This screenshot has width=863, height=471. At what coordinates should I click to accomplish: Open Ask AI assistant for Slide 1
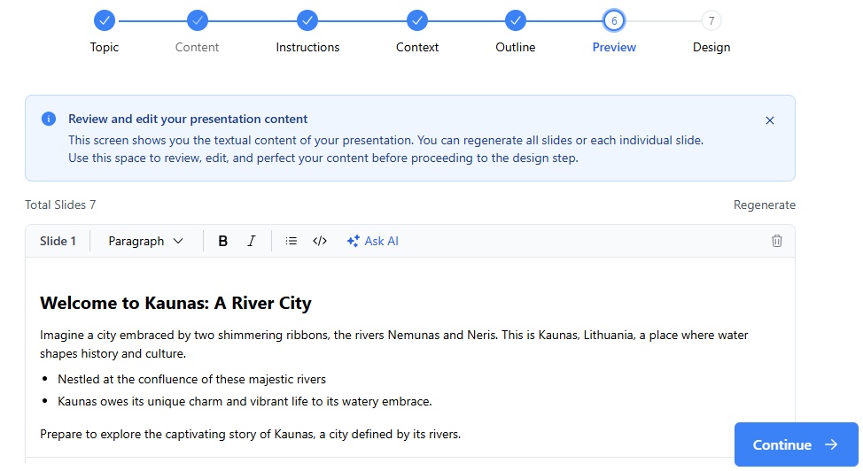pyautogui.click(x=373, y=241)
